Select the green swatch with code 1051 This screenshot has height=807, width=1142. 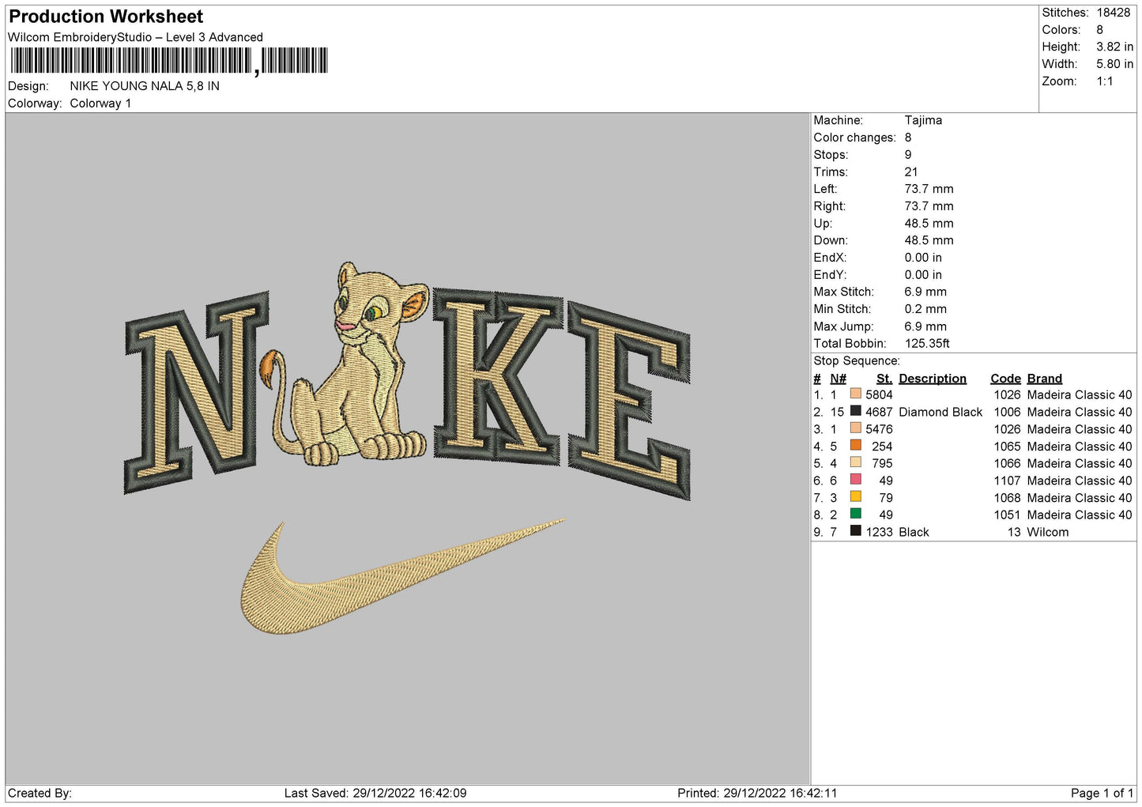click(x=855, y=514)
